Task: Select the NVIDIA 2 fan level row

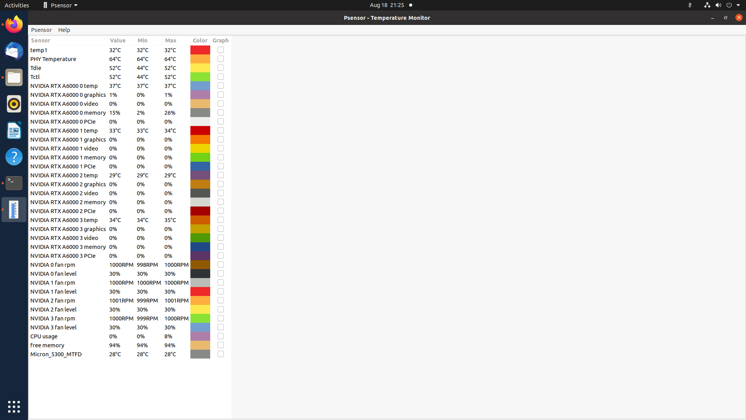Action: [130, 309]
